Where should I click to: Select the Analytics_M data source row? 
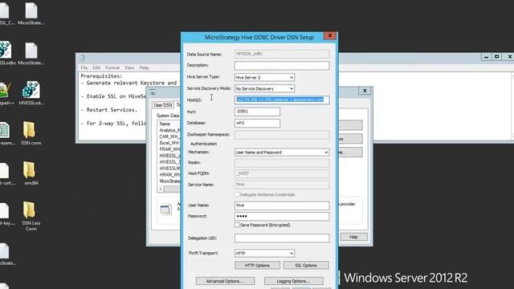169,130
